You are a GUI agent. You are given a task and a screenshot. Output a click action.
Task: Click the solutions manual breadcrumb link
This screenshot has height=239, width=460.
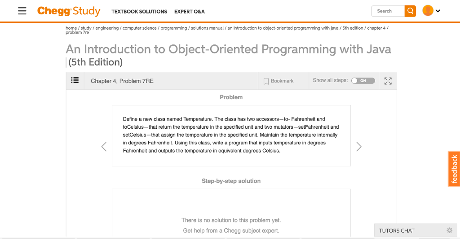click(207, 28)
